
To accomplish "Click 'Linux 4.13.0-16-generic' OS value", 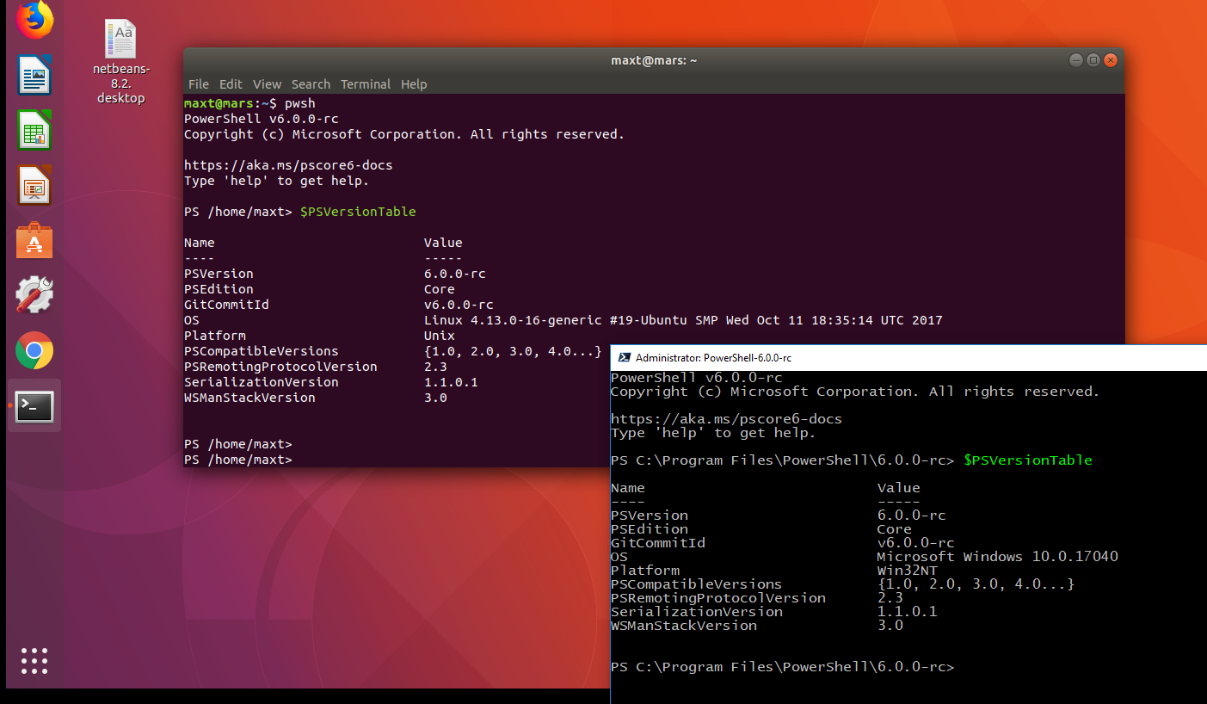I will coord(513,320).
